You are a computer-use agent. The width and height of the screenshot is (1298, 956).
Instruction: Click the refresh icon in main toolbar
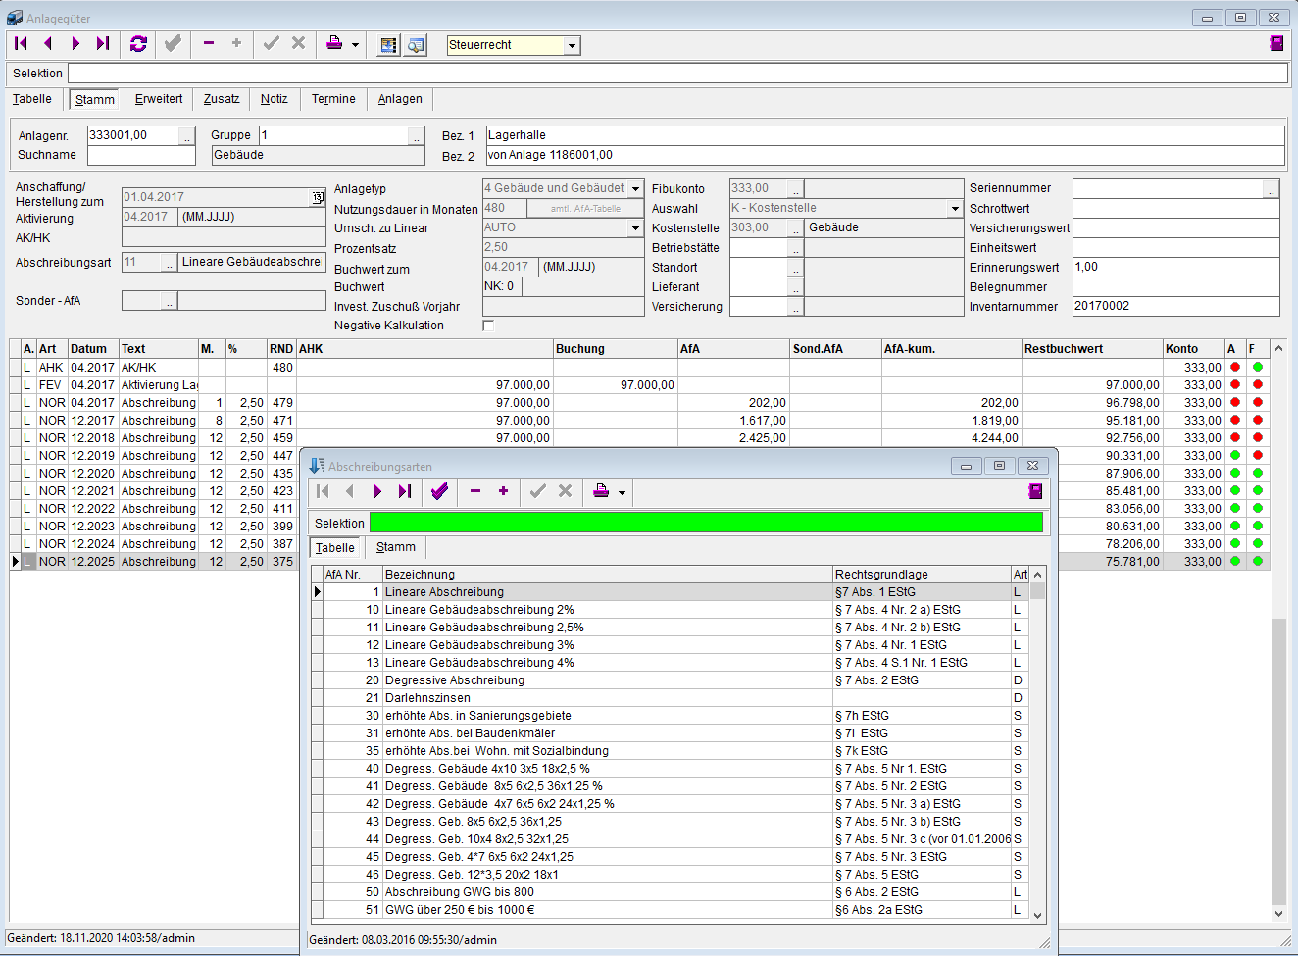tap(138, 43)
